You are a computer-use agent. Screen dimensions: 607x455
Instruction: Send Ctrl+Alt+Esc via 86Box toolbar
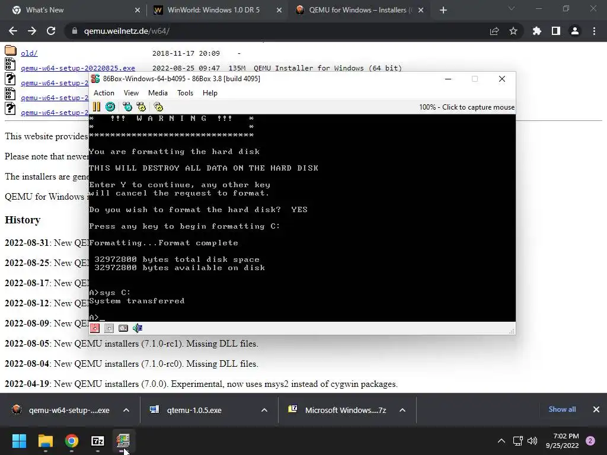pyautogui.click(x=141, y=107)
